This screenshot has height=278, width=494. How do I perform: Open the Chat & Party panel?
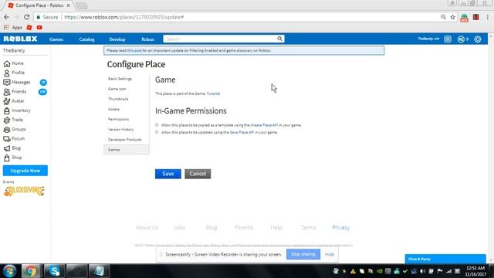pyautogui.click(x=445, y=259)
